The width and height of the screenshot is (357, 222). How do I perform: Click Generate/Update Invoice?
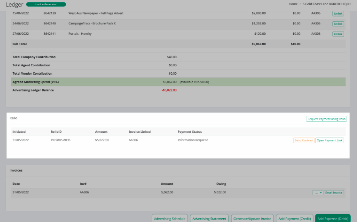pyautogui.click(x=252, y=219)
